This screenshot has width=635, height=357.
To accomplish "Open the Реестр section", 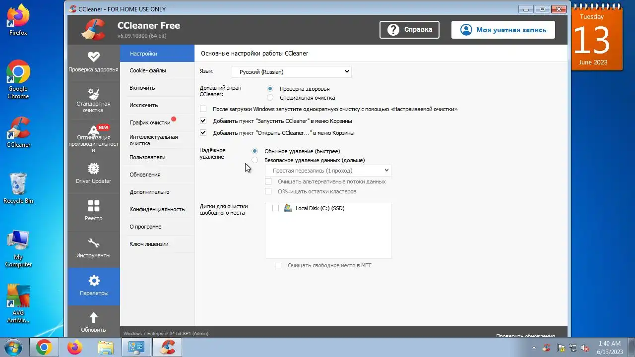I will [x=93, y=211].
